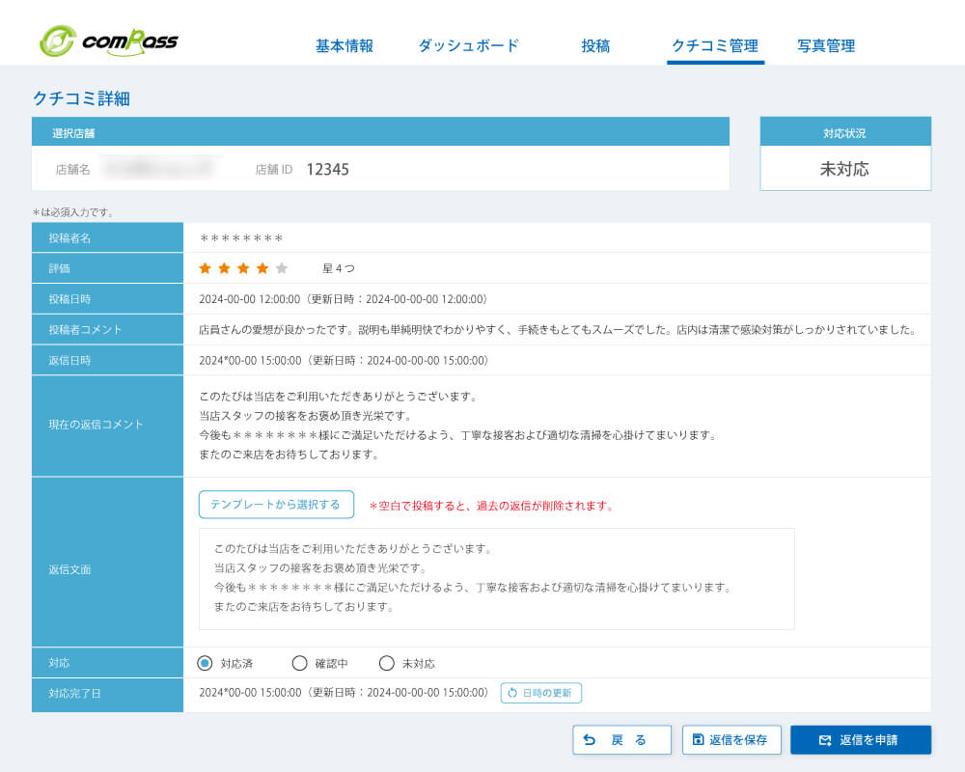The width and height of the screenshot is (965, 772).
Task: Click the 返信日時 timestamp value
Action: pos(344,360)
